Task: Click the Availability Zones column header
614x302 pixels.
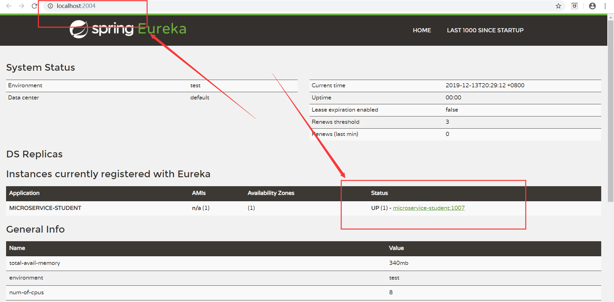Action: (271, 193)
